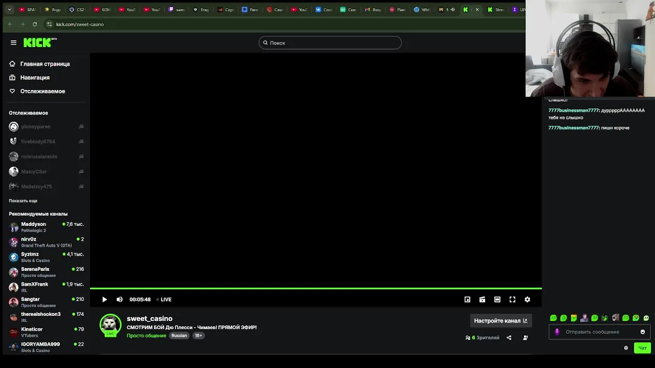Close the active Kick tab

point(477,10)
